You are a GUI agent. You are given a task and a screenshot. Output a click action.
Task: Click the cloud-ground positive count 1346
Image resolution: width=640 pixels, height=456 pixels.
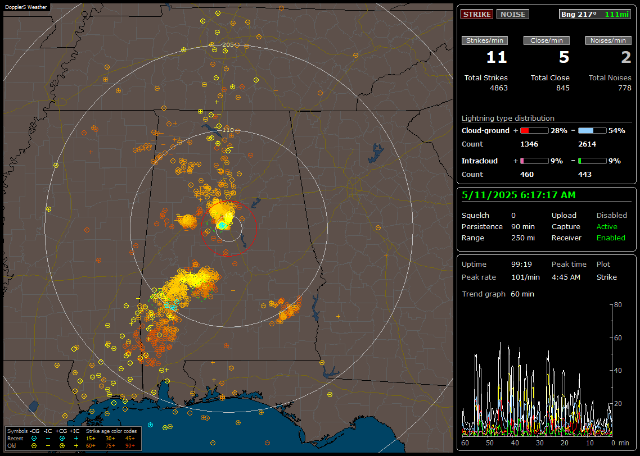coord(529,144)
